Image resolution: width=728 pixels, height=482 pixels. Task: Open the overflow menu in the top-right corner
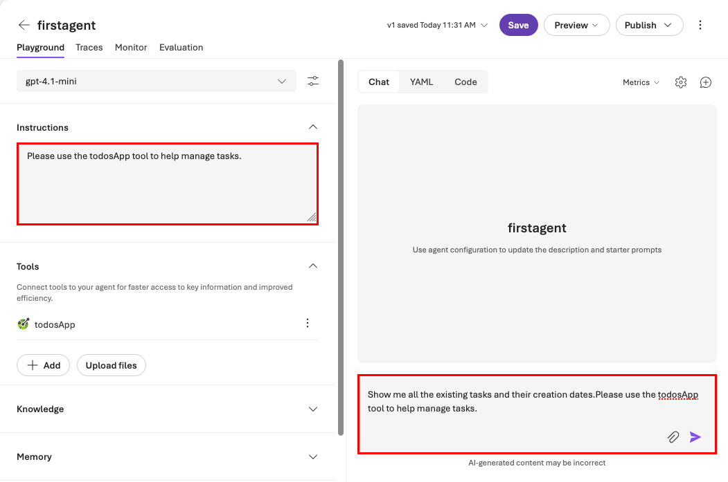[x=700, y=24]
